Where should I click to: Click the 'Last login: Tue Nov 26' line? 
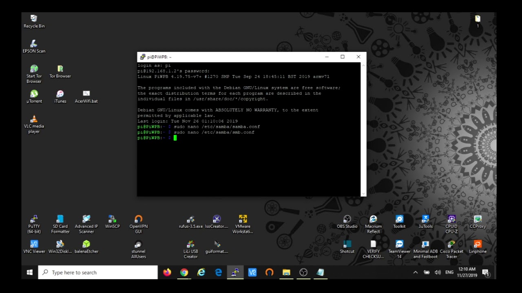[188, 121]
